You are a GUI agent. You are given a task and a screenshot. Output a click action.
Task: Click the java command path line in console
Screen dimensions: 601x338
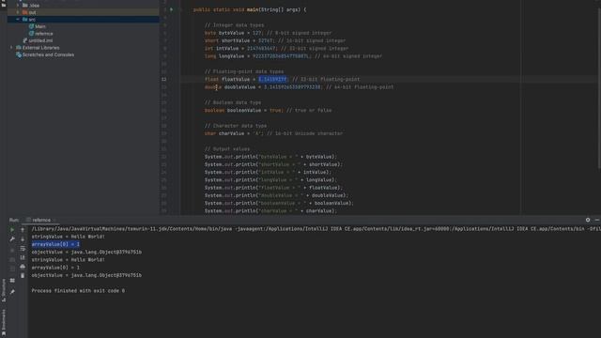coord(316,229)
